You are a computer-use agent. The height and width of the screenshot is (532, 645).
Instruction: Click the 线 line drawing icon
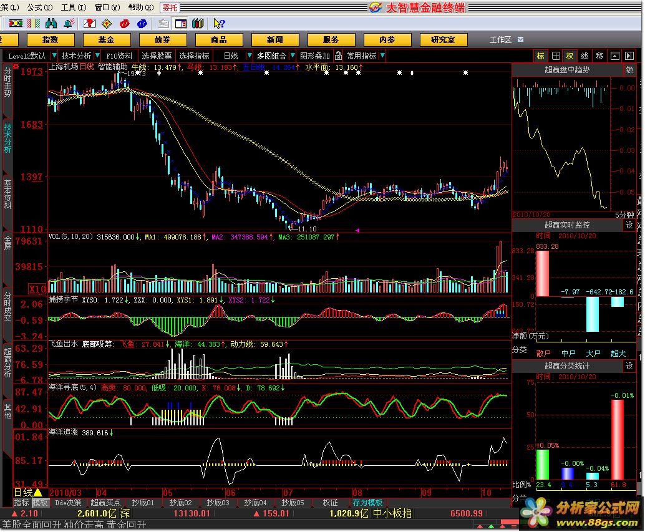pos(585,56)
